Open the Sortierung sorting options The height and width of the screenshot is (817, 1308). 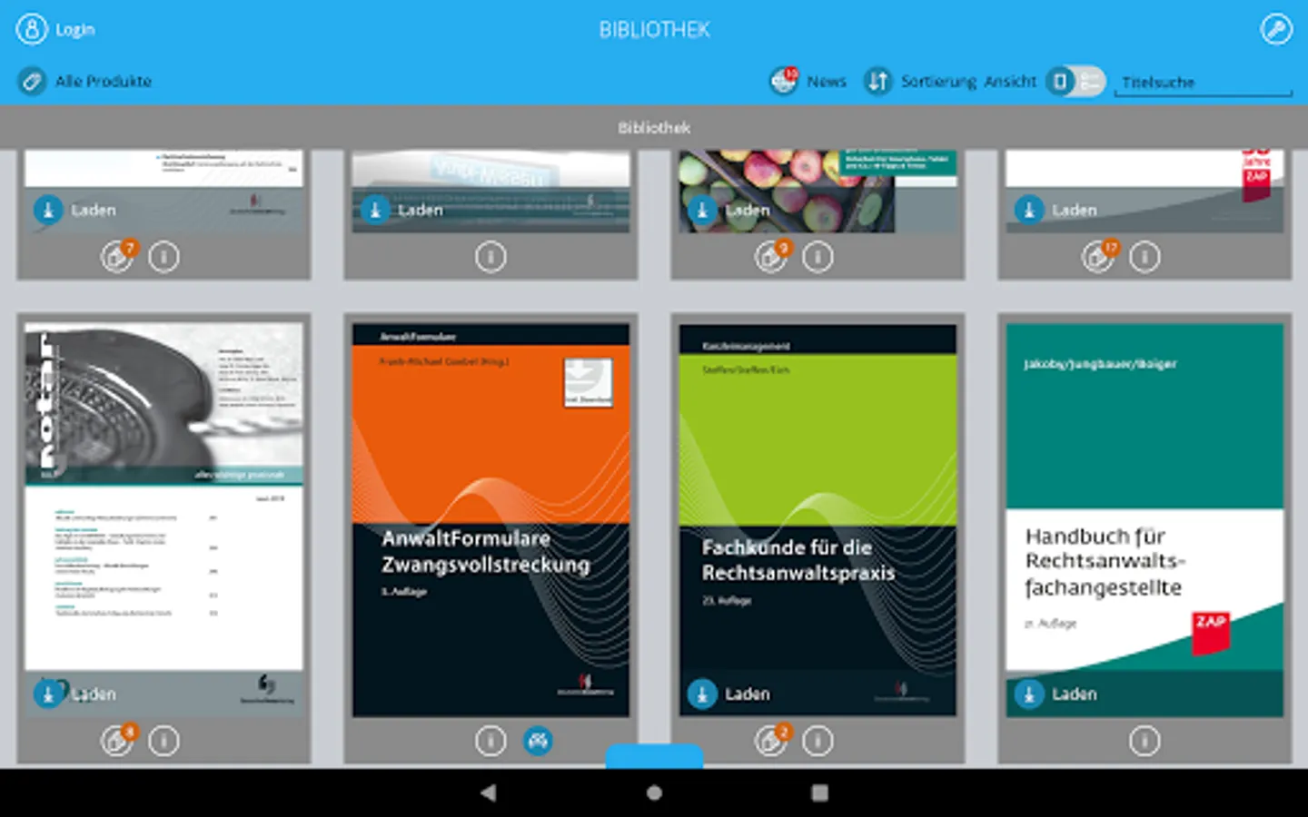tap(939, 82)
